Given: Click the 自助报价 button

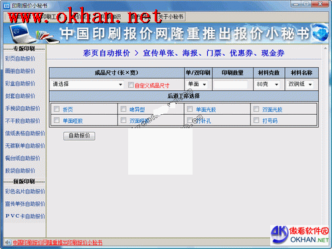Looking at the screenshot, I should [x=79, y=136].
